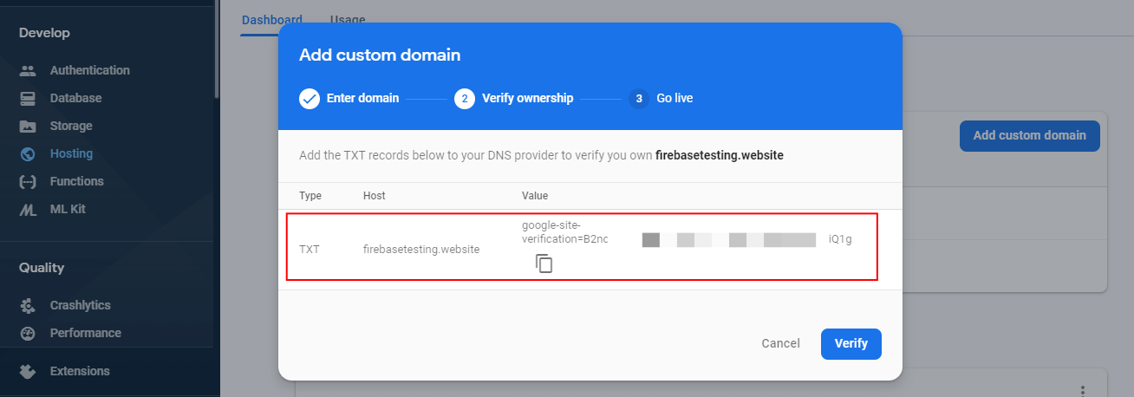Copy the TXT verification value
Image resolution: width=1134 pixels, height=397 pixels.
pyautogui.click(x=544, y=264)
